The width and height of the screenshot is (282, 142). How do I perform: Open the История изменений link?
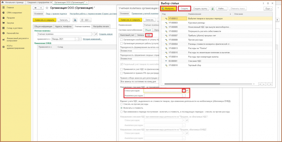(x=93, y=39)
